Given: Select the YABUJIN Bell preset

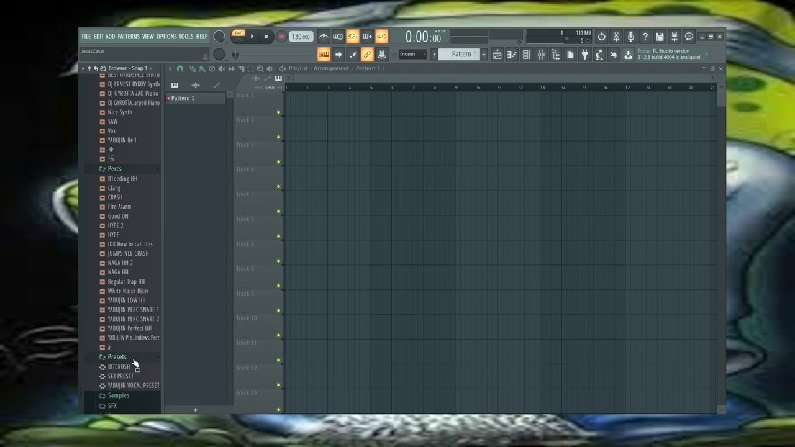Looking at the screenshot, I should click(122, 140).
